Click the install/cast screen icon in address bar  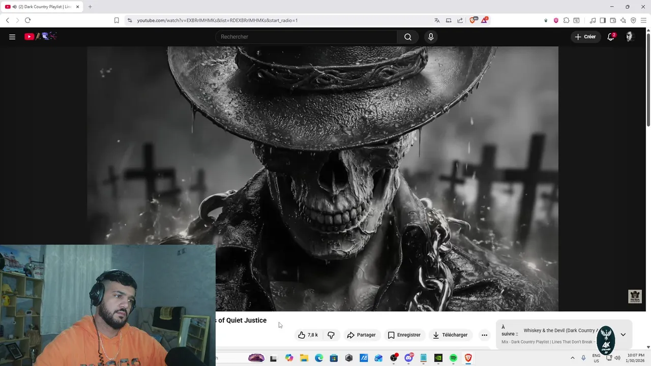449,20
